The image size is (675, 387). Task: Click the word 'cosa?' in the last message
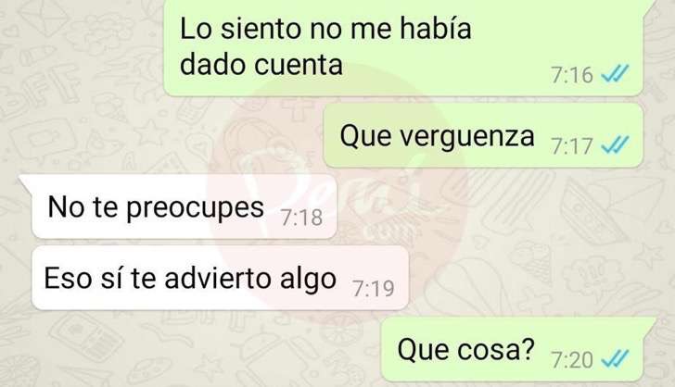pos(495,349)
